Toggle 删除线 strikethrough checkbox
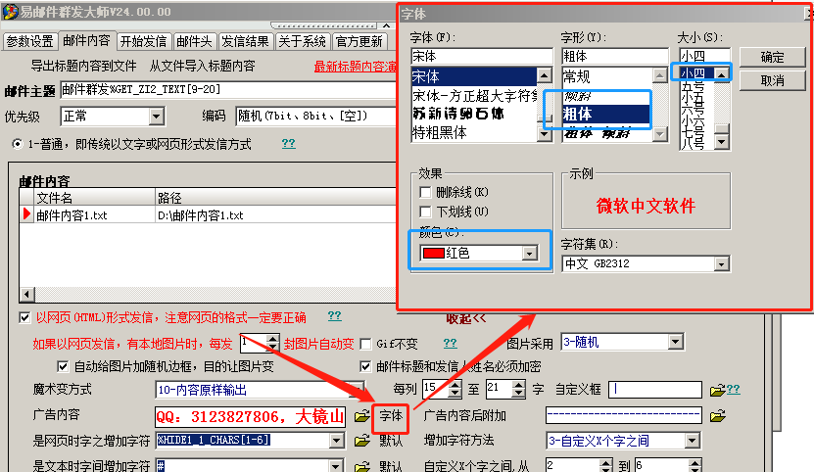The image size is (814, 472). [425, 192]
